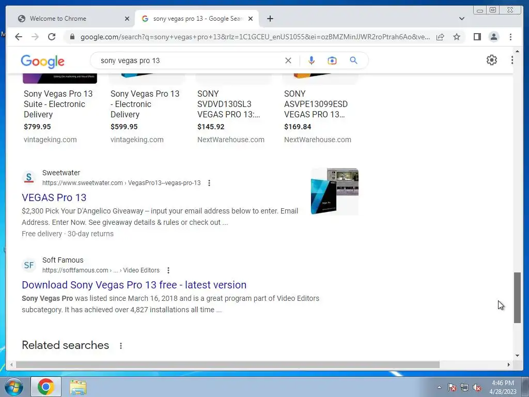Click the horizontal scroll right arrow
The width and height of the screenshot is (529, 397).
[x=509, y=364]
